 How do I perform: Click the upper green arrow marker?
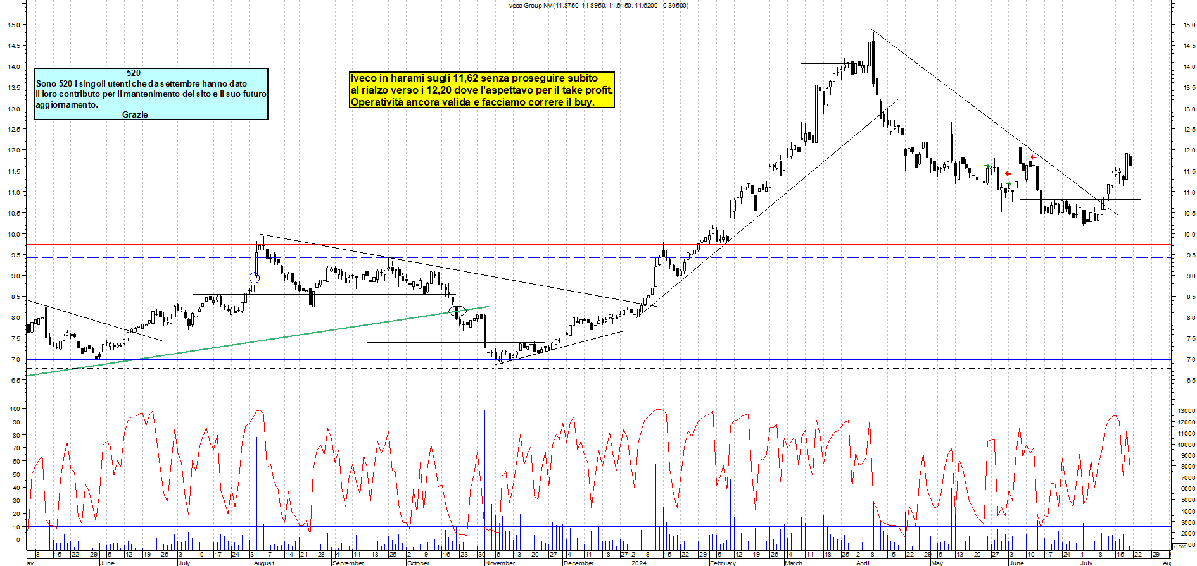[x=987, y=166]
